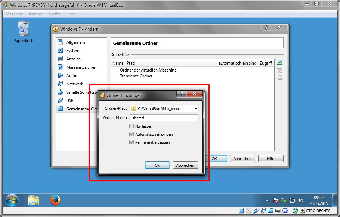This screenshot has width=340, height=217.
Task: Click the USB devices status icon
Action: [x=256, y=210]
